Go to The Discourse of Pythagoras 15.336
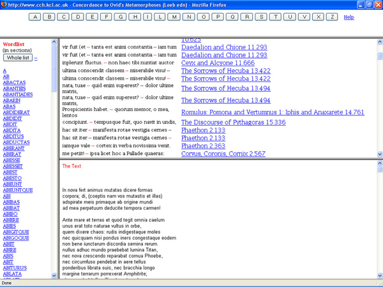The height and width of the screenshot is (287, 383). (x=233, y=122)
